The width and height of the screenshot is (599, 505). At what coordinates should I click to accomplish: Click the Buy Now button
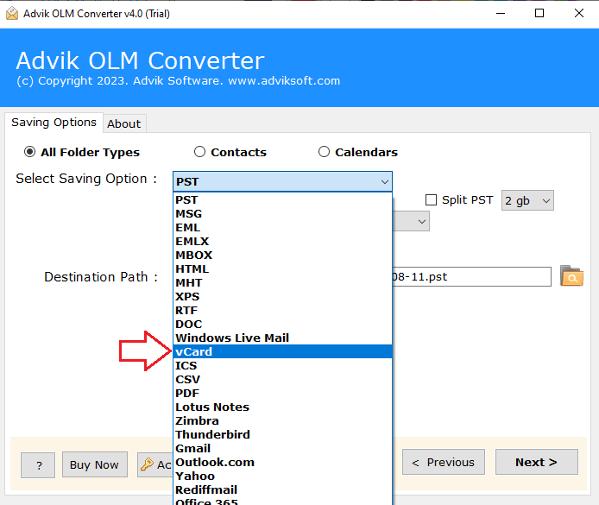click(94, 464)
